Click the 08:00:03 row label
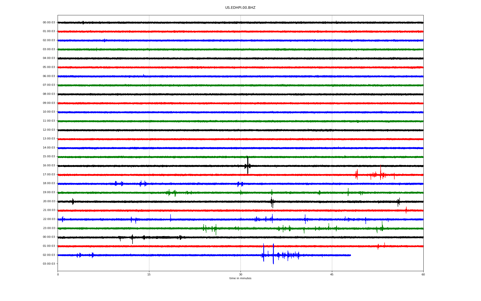The width and height of the screenshot is (481, 301). click(49, 94)
